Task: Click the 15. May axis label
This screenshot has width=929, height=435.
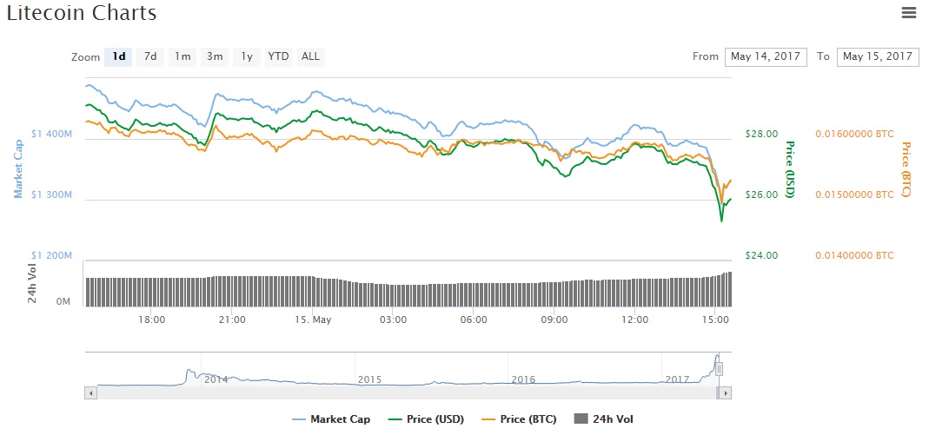Action: [312, 320]
